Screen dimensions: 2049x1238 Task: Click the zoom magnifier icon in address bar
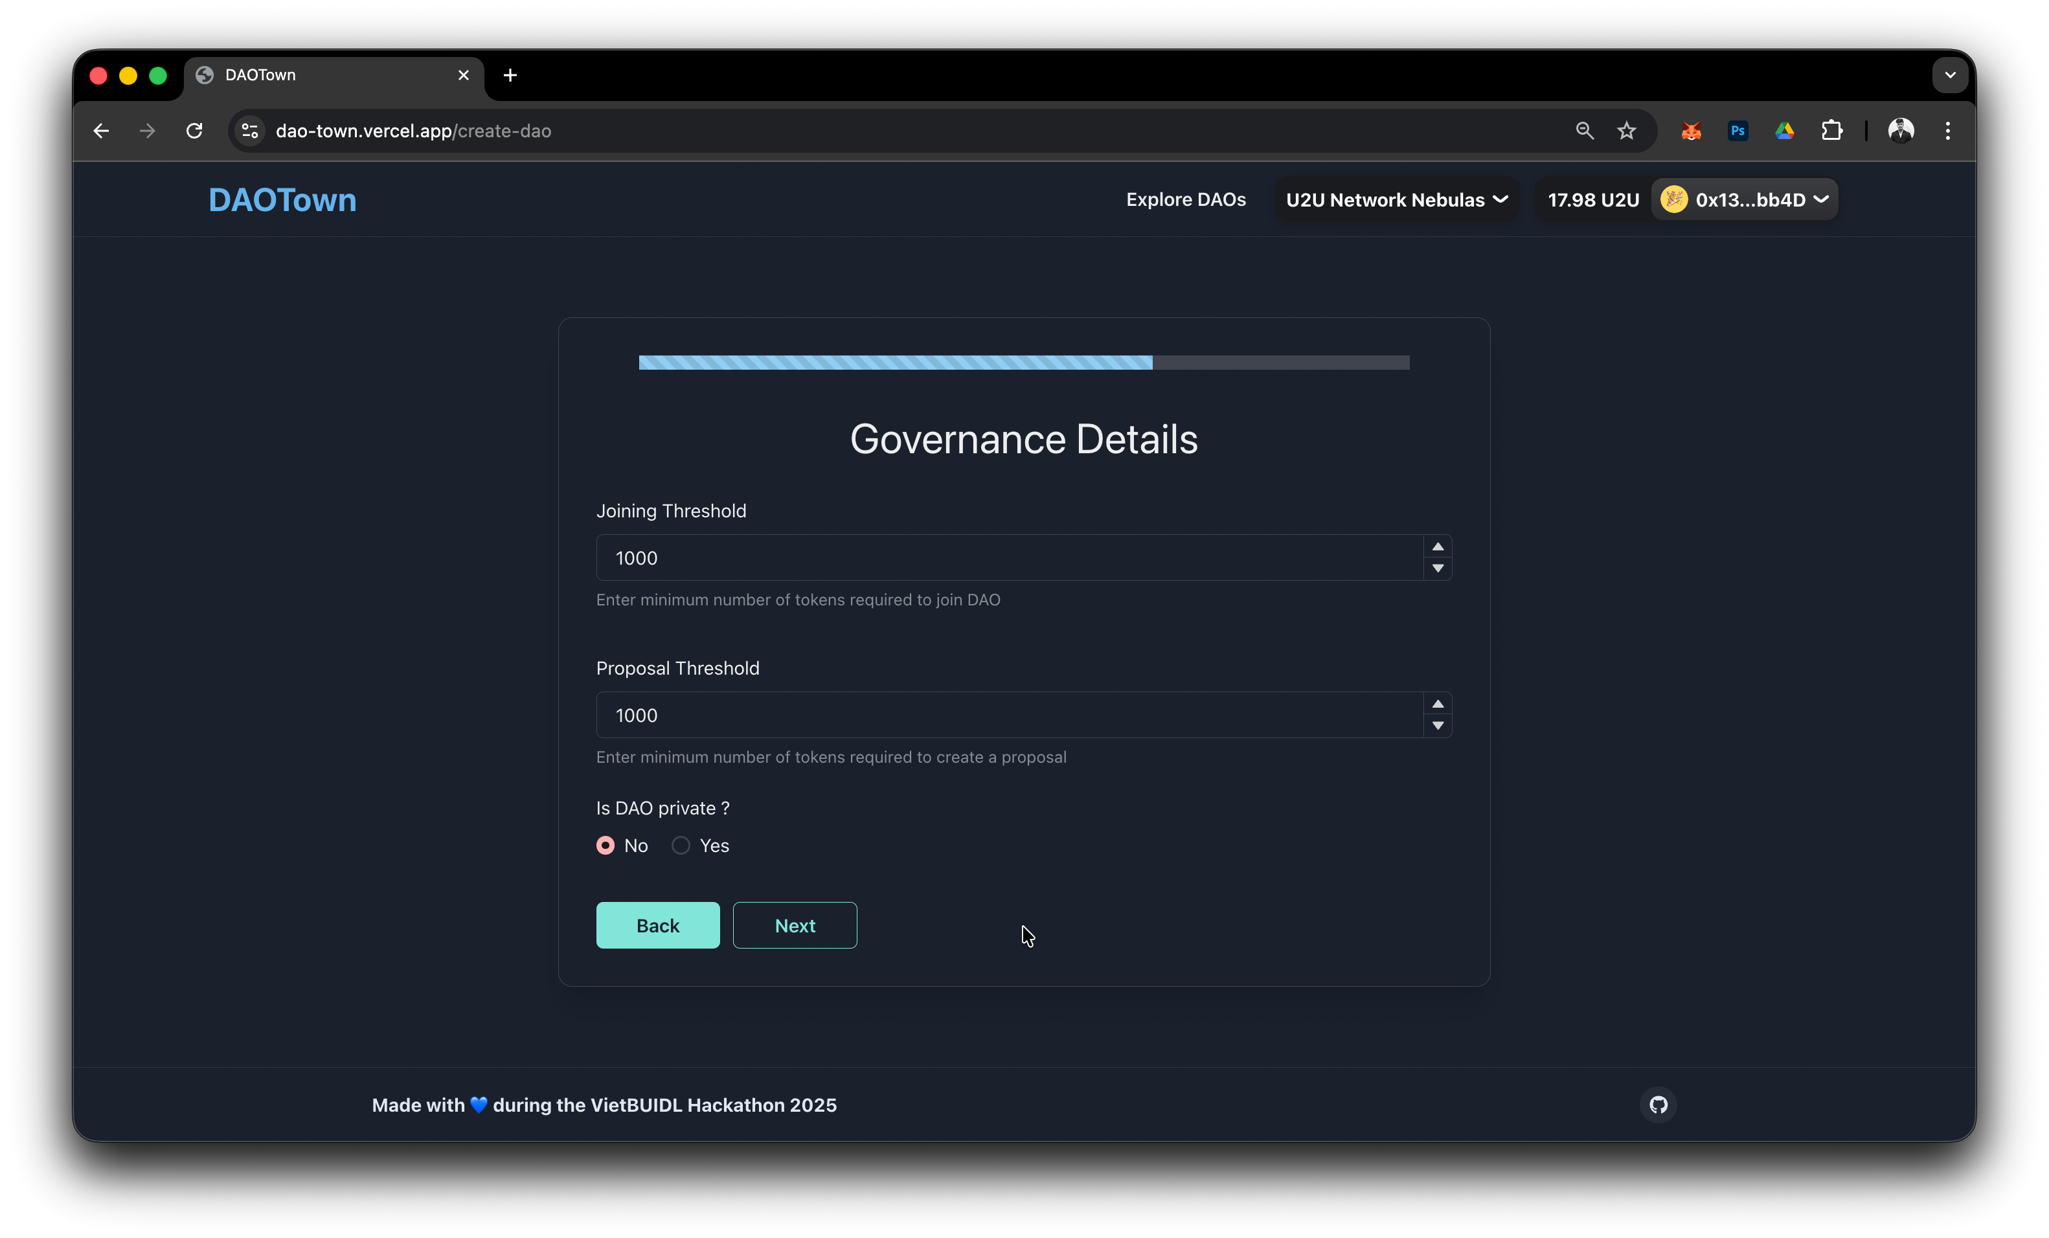(x=1584, y=131)
